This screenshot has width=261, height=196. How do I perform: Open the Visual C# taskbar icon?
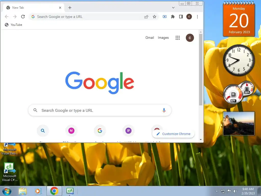(x=70, y=191)
